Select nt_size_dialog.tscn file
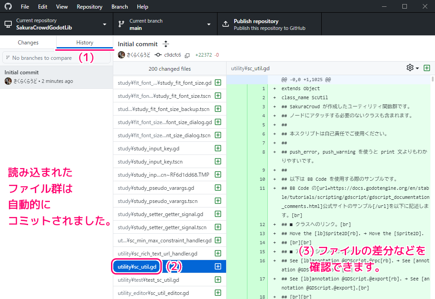Viewport: 435px width, 299px height. coord(169,135)
